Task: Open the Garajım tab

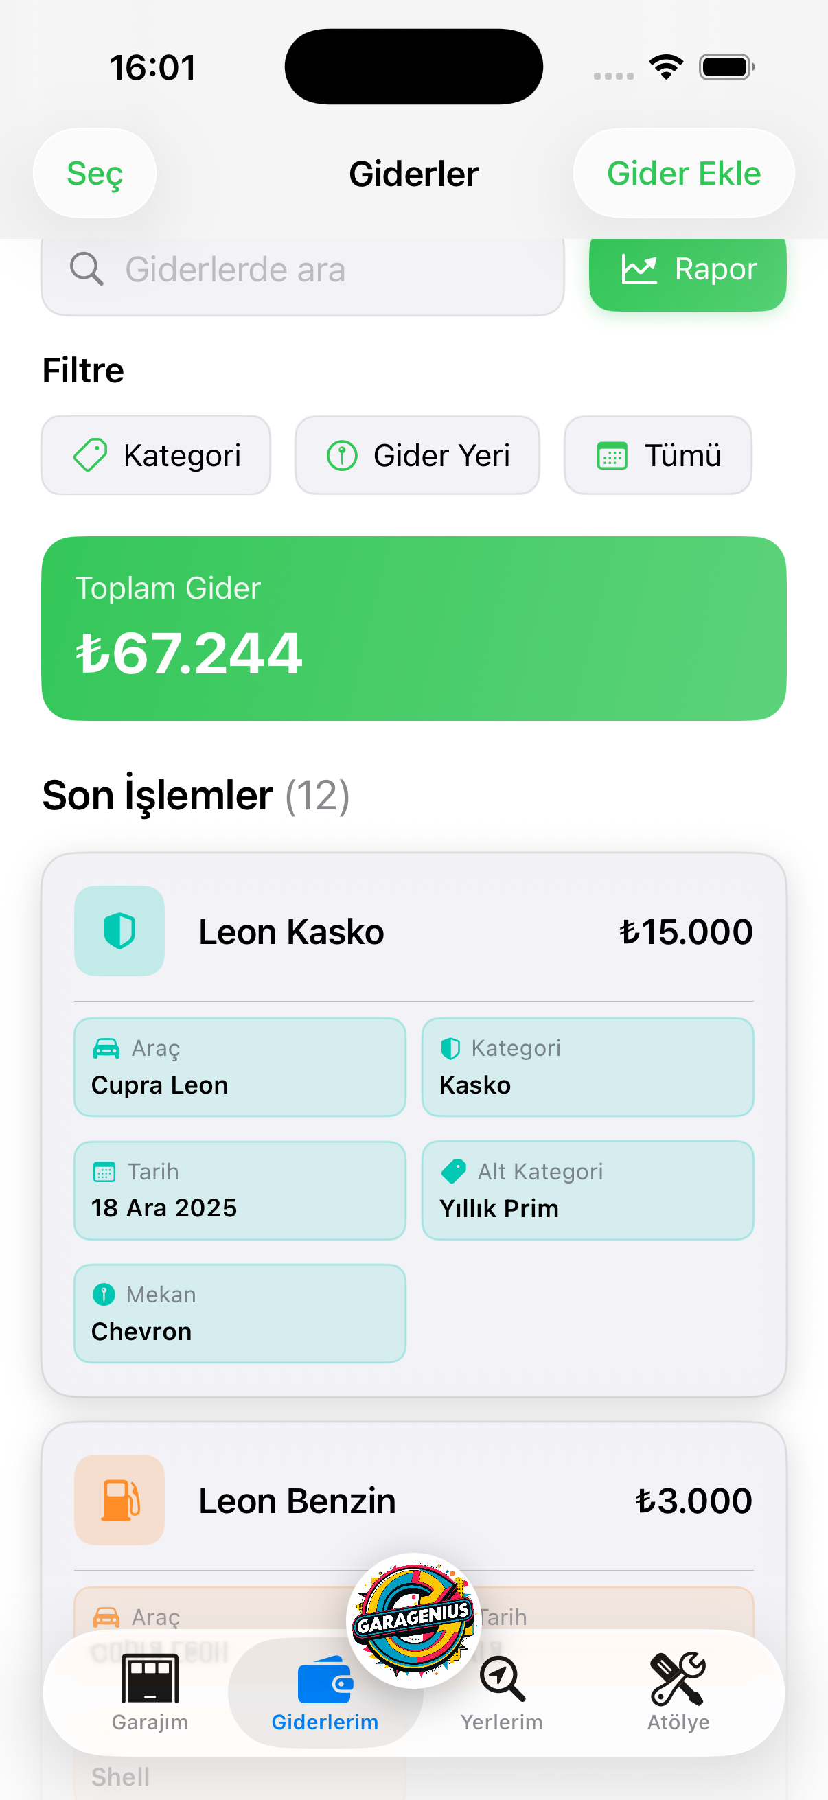Action: point(150,1692)
